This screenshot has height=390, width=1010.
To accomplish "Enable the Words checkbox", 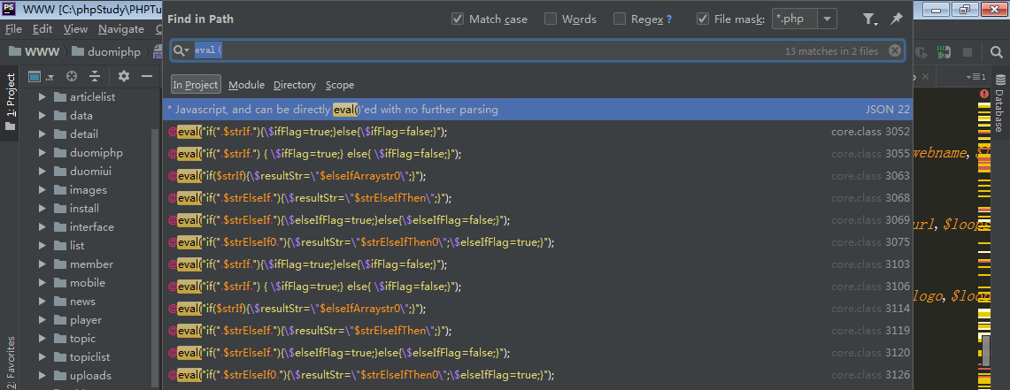I will coord(551,19).
